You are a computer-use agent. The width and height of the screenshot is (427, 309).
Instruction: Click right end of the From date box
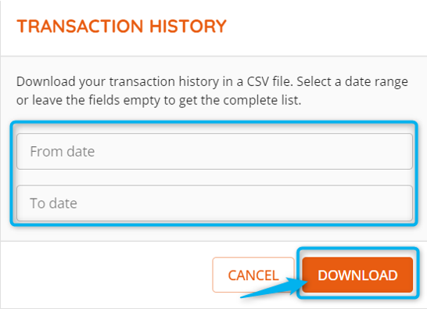pyautogui.click(x=400, y=151)
